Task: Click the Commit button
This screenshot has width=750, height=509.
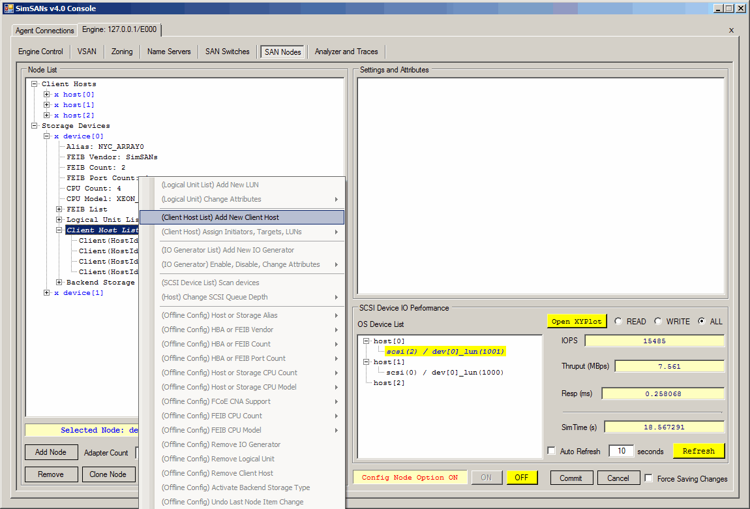Action: 571,478
